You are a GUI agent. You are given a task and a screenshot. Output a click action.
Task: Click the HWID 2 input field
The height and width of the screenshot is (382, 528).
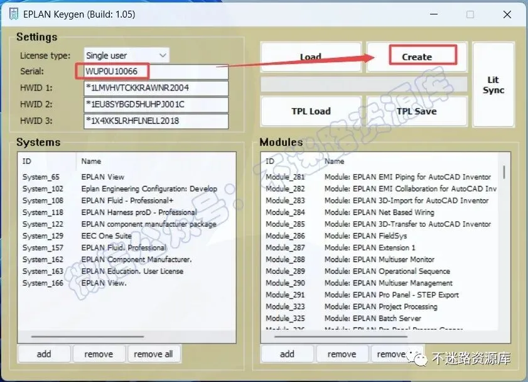156,104
